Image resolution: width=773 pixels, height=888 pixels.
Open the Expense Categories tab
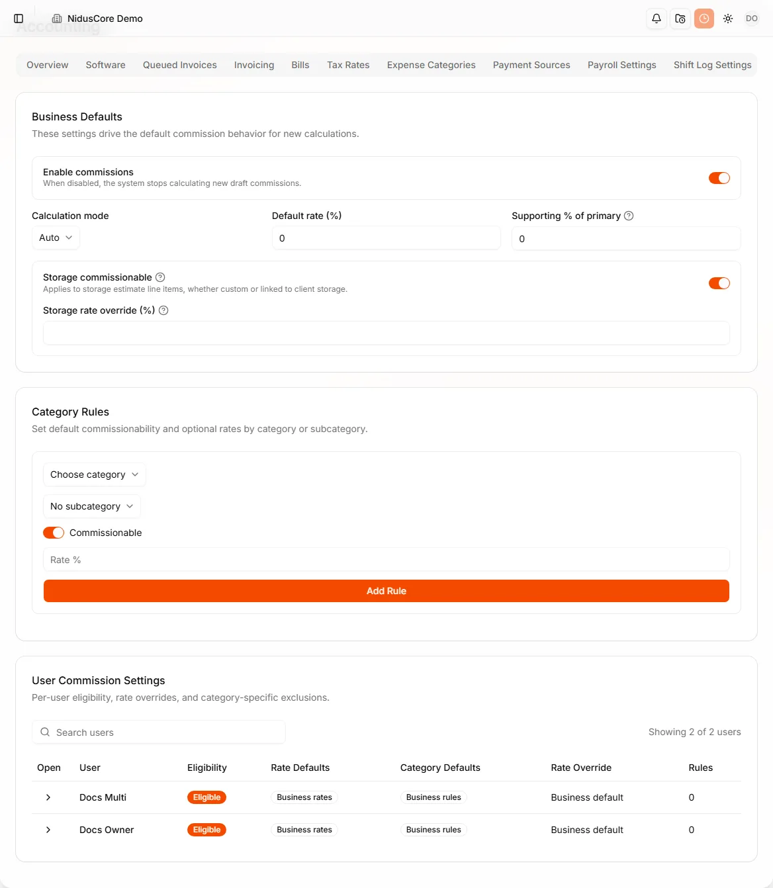tap(432, 65)
